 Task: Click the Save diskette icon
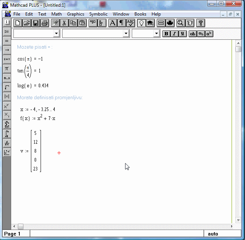(x=36, y=23)
